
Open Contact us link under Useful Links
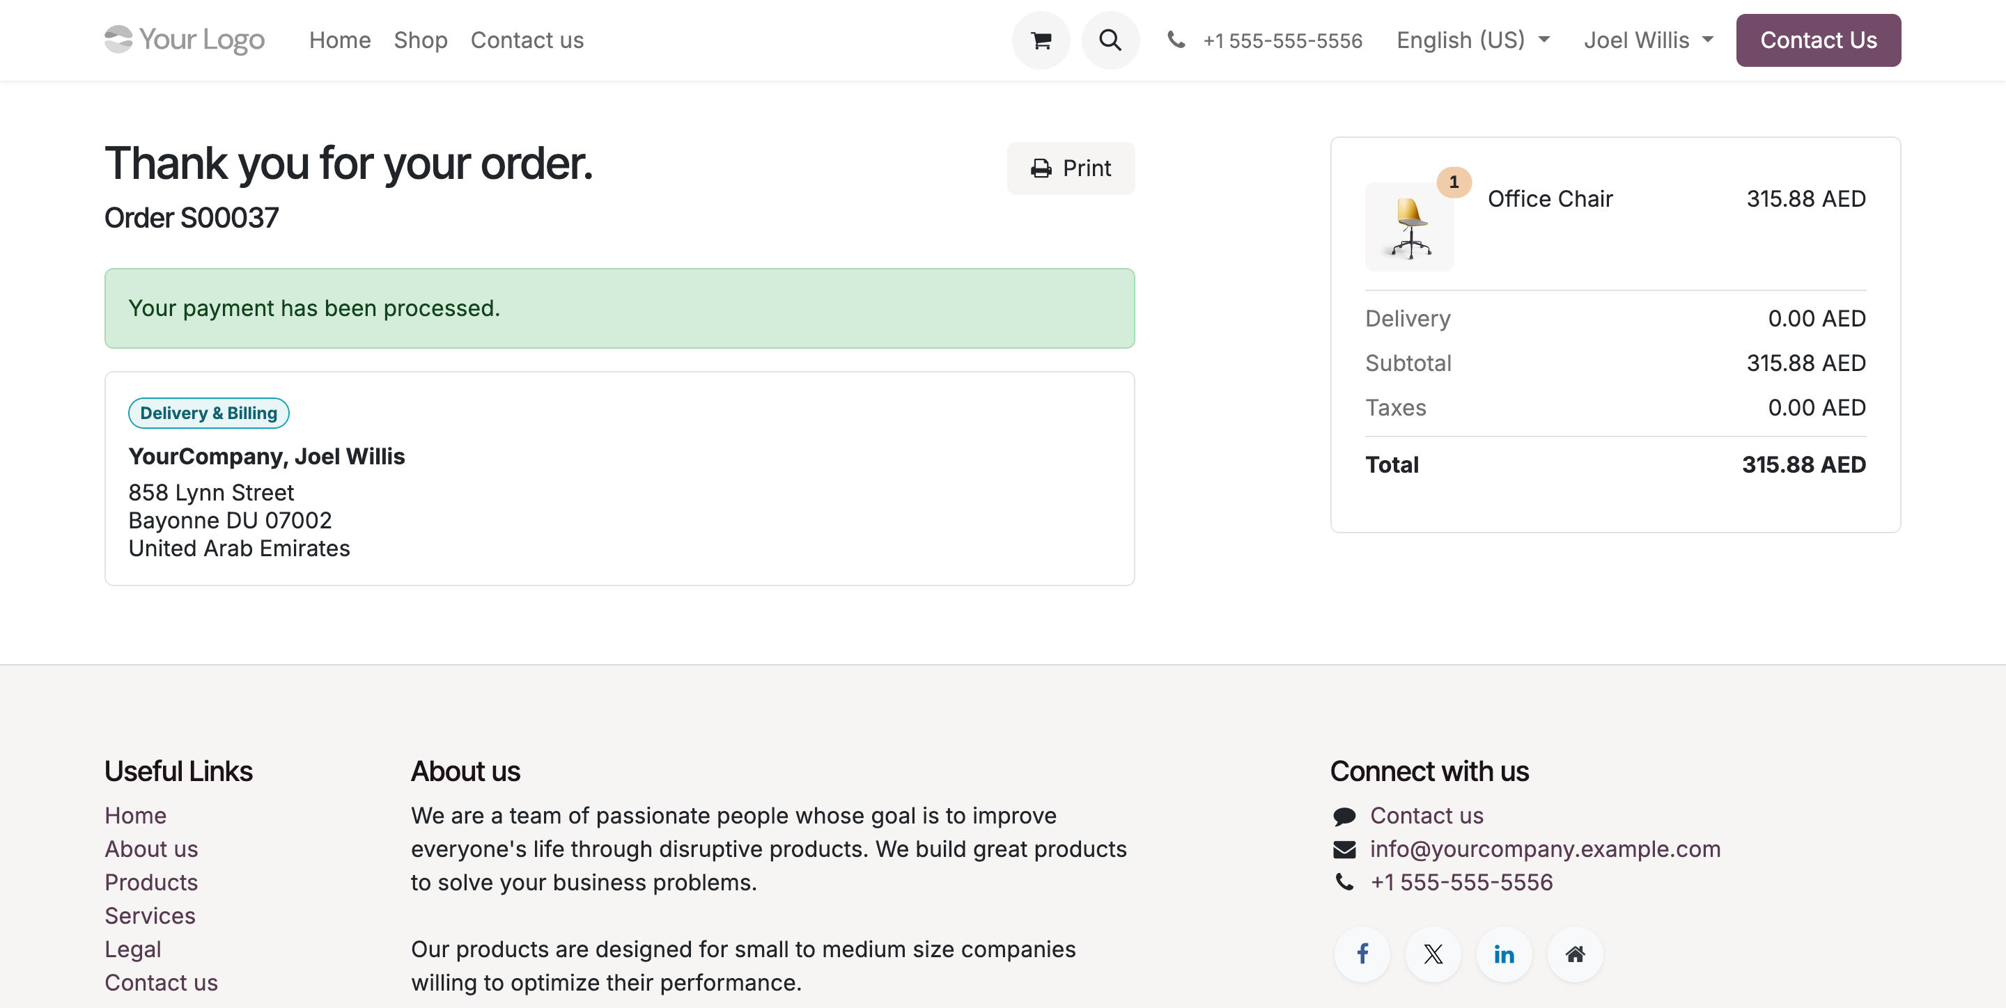pyautogui.click(x=161, y=982)
